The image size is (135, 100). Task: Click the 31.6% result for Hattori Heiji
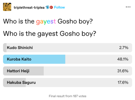[123, 71]
